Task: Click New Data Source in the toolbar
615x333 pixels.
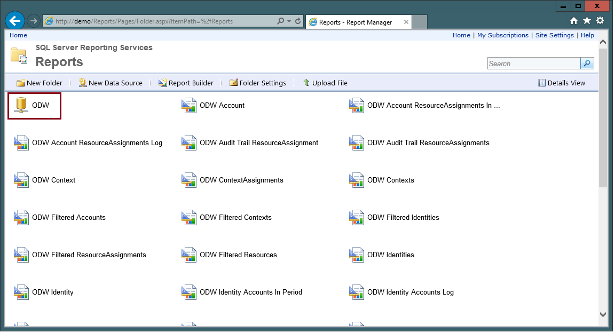Action: point(111,83)
